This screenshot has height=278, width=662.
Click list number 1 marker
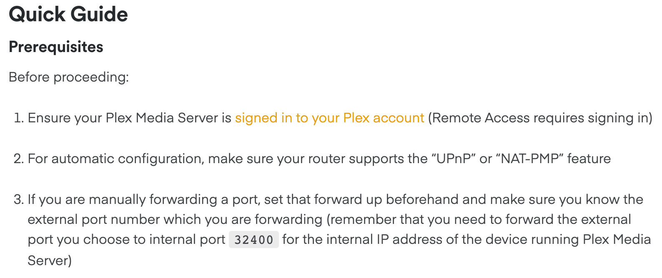coord(19,118)
